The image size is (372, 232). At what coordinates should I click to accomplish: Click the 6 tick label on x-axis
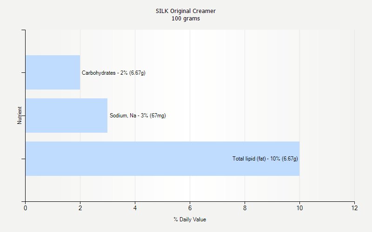click(x=190, y=208)
